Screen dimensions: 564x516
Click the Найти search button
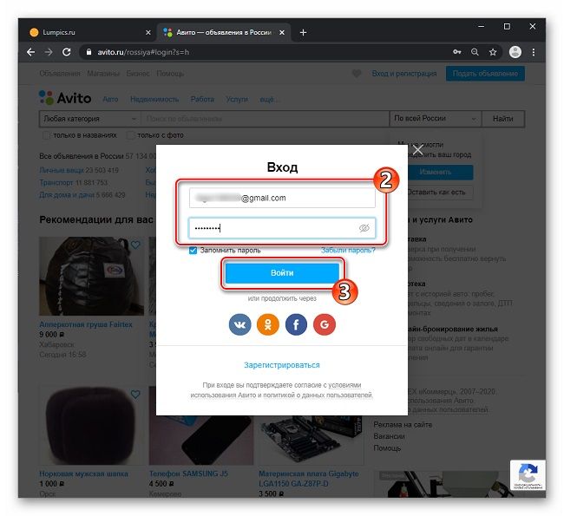pyautogui.click(x=503, y=119)
